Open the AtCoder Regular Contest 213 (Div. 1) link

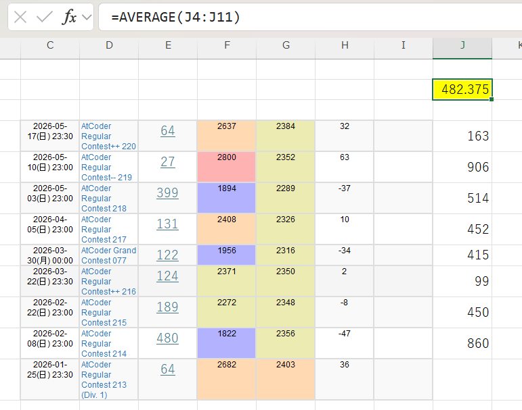click(104, 380)
